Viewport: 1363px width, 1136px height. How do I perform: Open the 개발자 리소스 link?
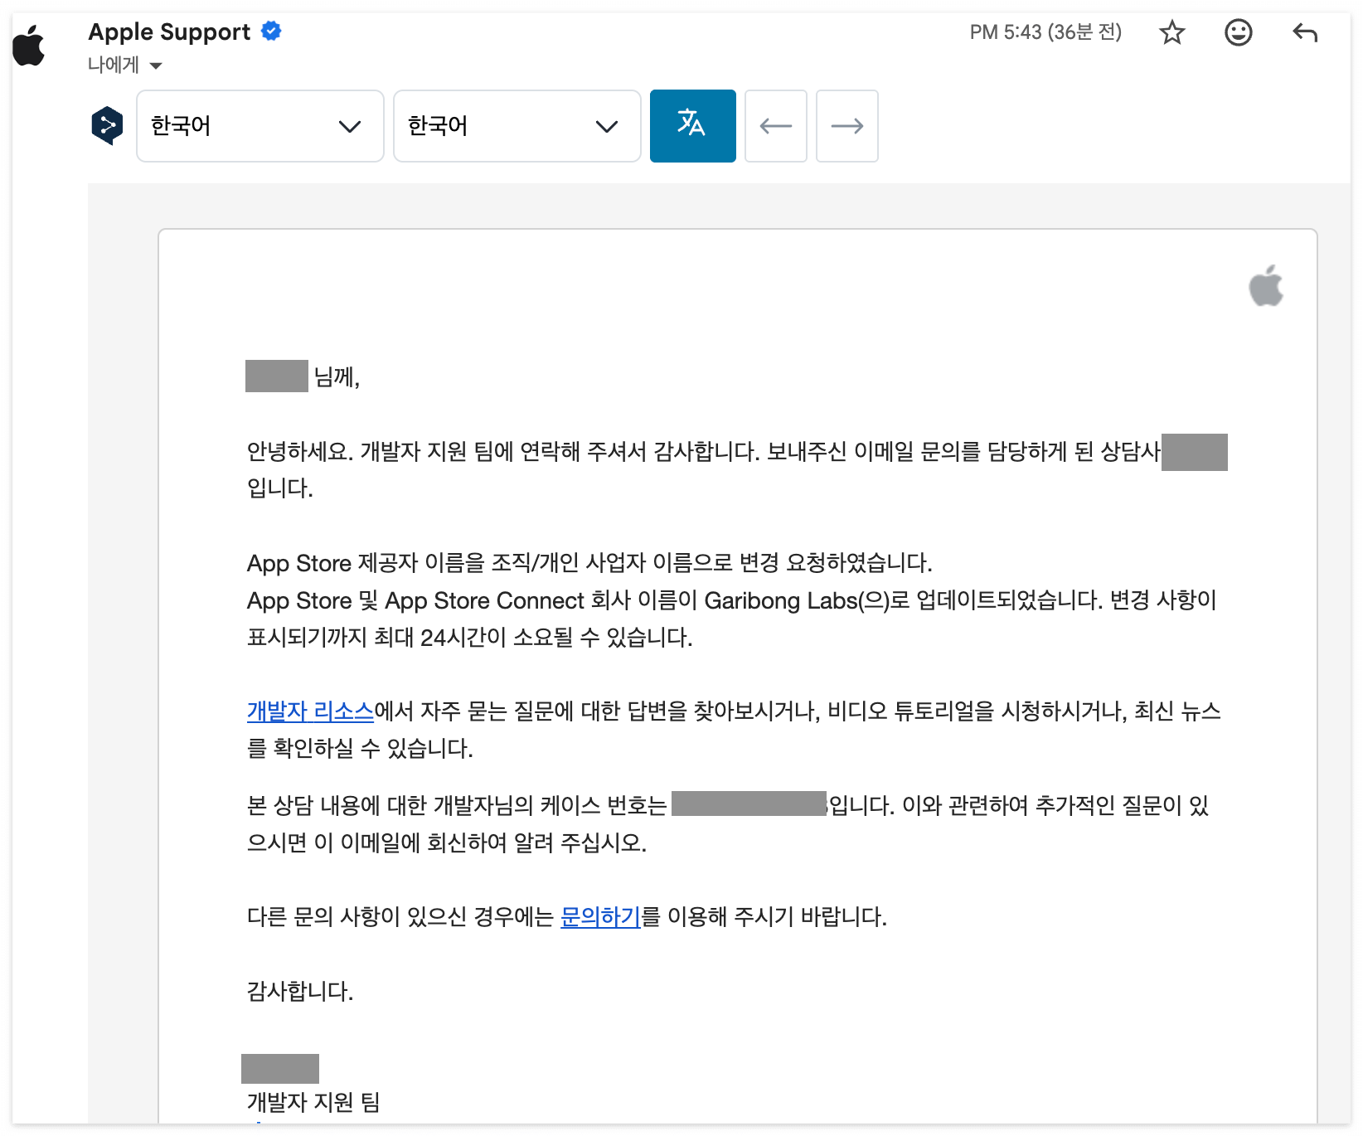pos(310,711)
